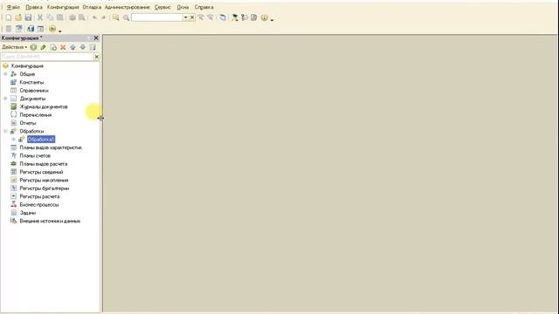This screenshot has width=559, height=314.
Task: Open the Syntax helper icon
Action: click(235, 17)
